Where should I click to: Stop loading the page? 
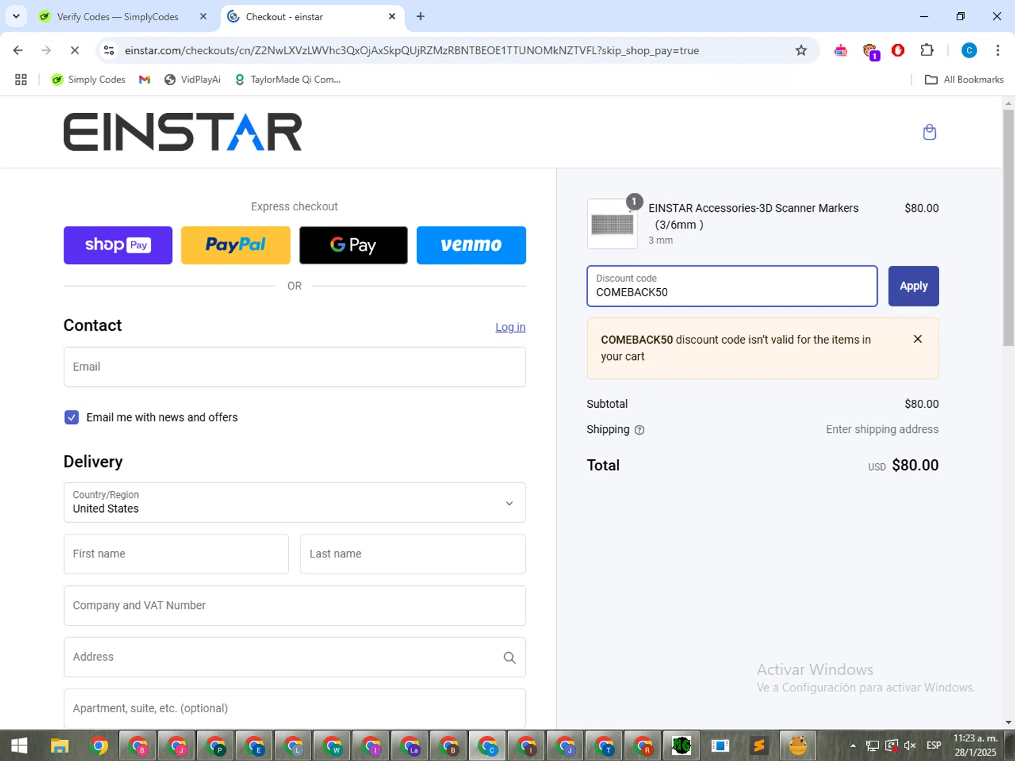tap(74, 50)
